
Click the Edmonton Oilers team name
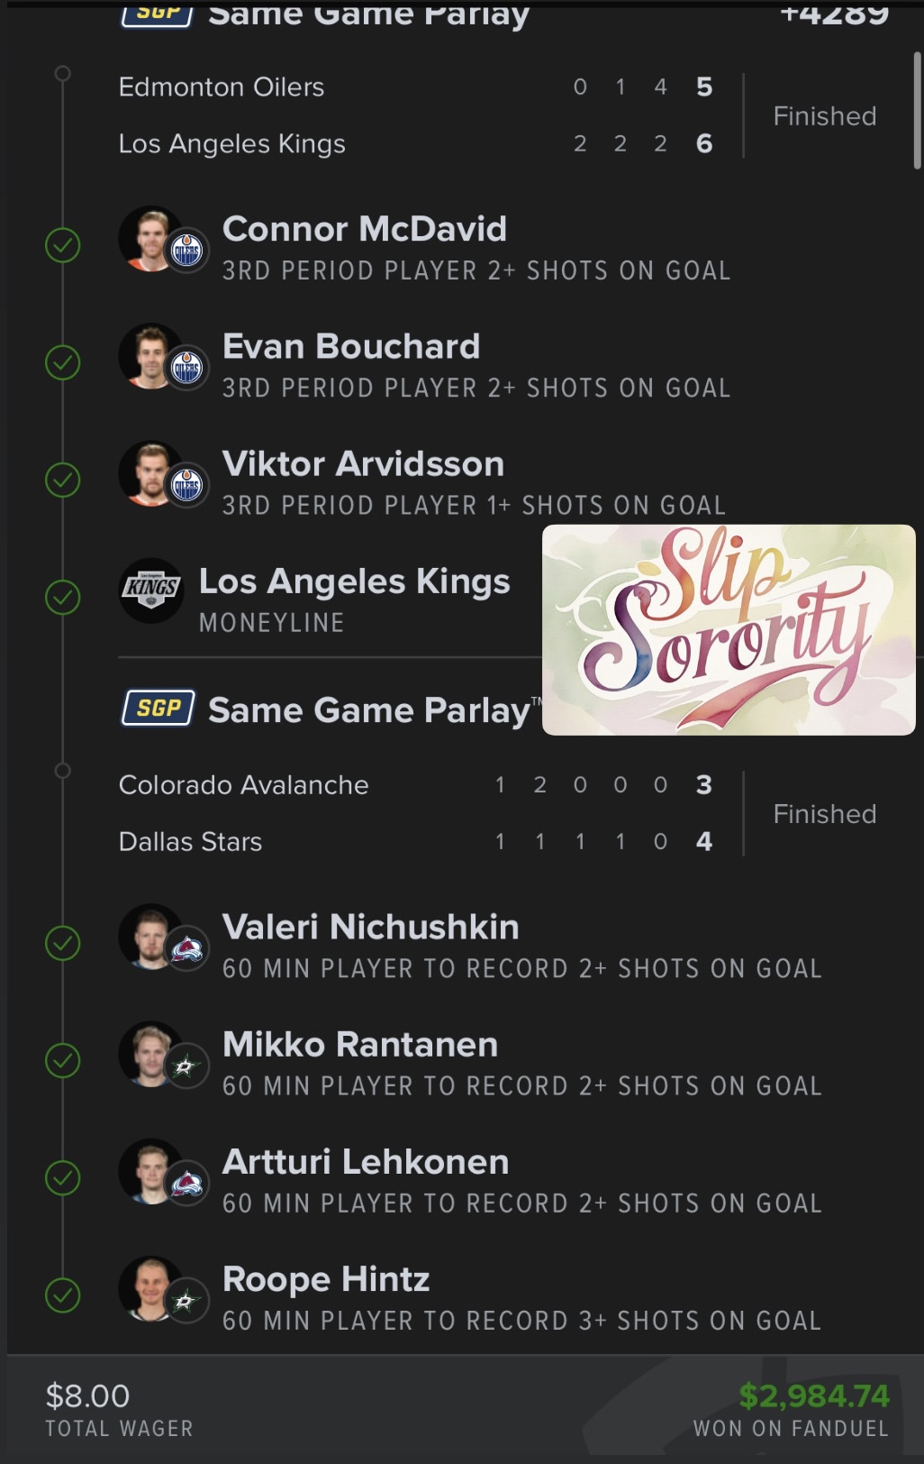click(222, 87)
